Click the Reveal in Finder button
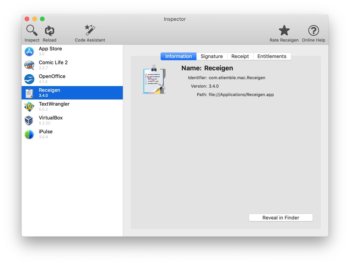Image resolution: width=350 pixels, height=265 pixels. pyautogui.click(x=281, y=218)
